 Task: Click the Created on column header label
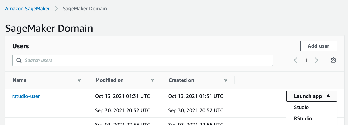[x=181, y=80]
